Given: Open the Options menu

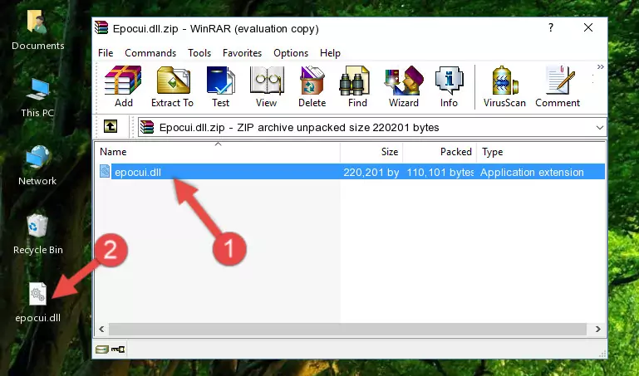Looking at the screenshot, I should (x=291, y=53).
